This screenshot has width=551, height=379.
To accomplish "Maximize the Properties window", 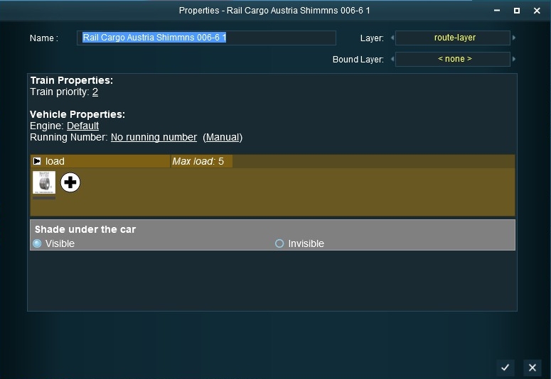I will click(517, 11).
